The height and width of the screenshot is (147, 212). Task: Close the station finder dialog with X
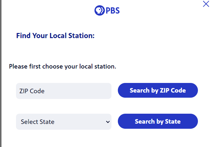[206, 4]
